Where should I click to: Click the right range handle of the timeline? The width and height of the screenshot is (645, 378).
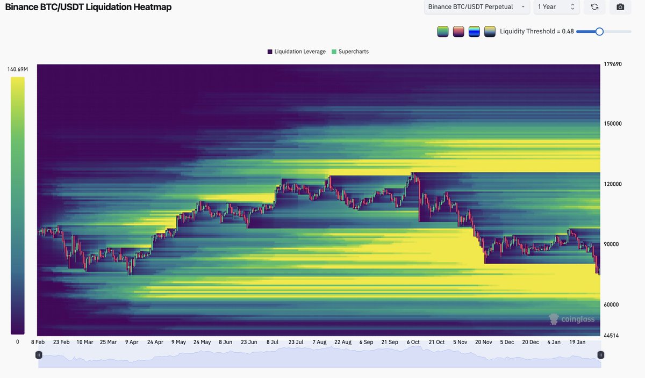601,355
